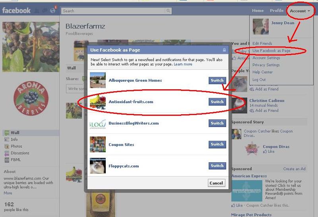
Task: Open Privacy Settings in account menu
Action: coord(266,65)
